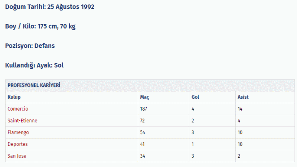Open the Comercio club link

(x=18, y=109)
